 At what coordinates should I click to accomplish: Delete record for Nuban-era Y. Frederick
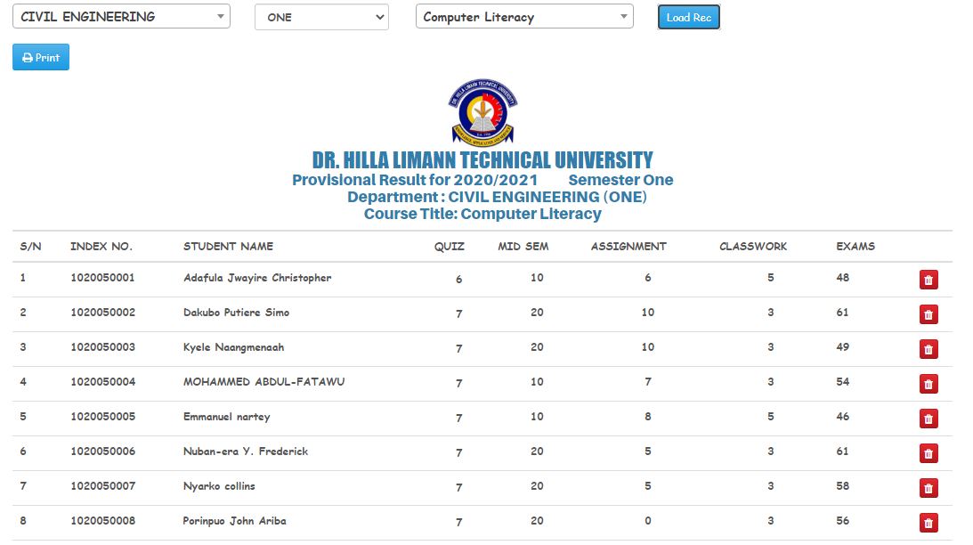tap(928, 454)
